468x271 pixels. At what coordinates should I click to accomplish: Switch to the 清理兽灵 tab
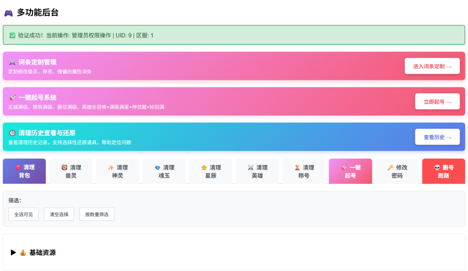point(71,171)
